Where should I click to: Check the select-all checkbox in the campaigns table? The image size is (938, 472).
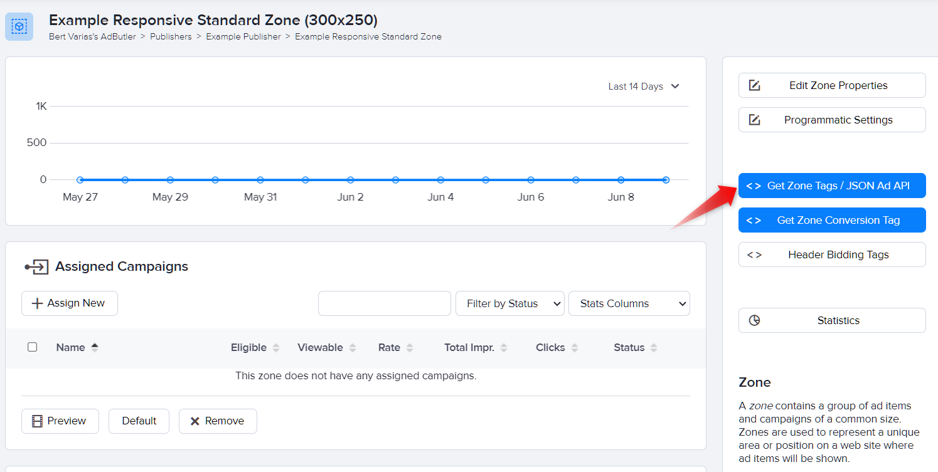32,347
